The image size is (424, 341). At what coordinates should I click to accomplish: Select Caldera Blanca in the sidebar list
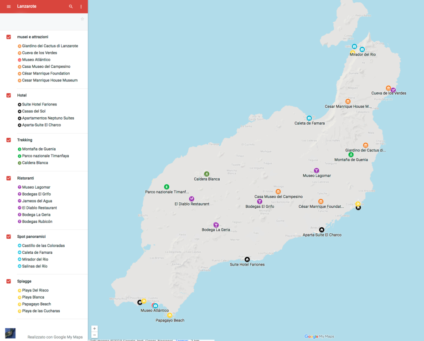(35, 163)
